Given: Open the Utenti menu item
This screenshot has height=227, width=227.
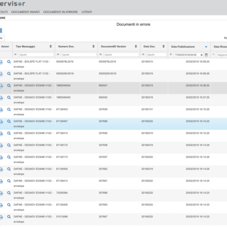Looking at the screenshot, I should tap(87, 12).
